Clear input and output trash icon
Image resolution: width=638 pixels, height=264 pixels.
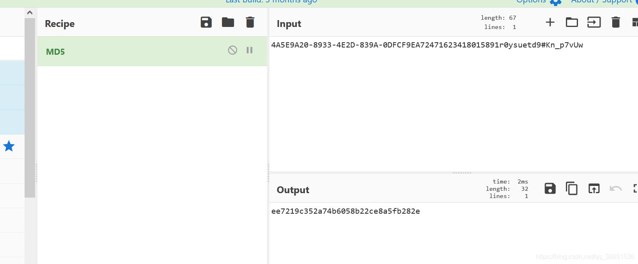pyautogui.click(x=616, y=22)
